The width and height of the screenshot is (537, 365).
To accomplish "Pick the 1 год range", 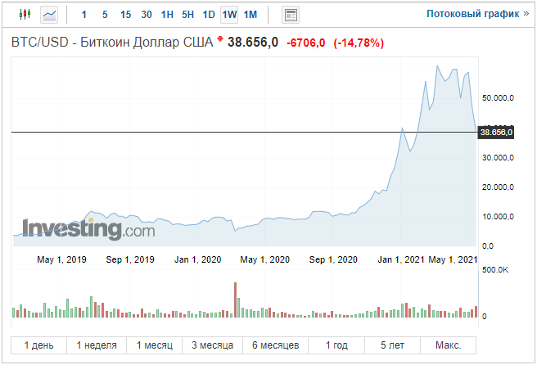I will tap(340, 345).
